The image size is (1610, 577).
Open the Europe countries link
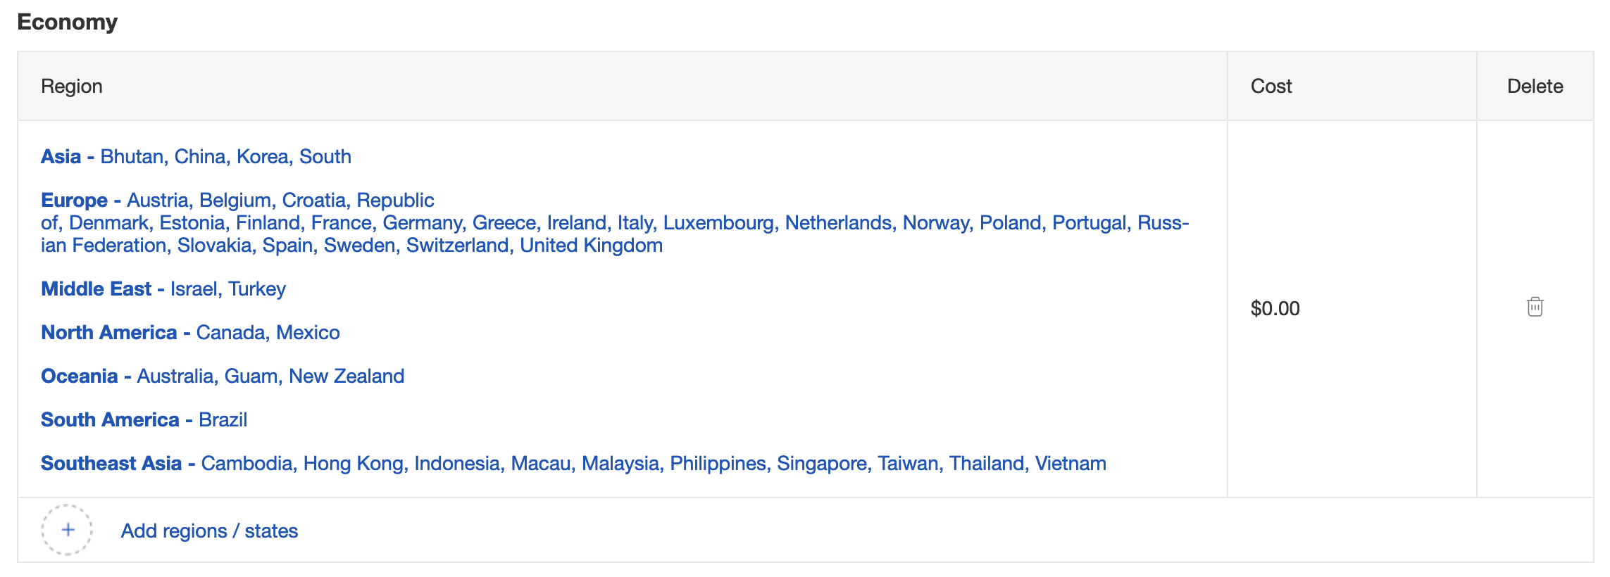615,222
